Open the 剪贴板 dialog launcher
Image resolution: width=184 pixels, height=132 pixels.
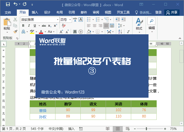point(17,38)
